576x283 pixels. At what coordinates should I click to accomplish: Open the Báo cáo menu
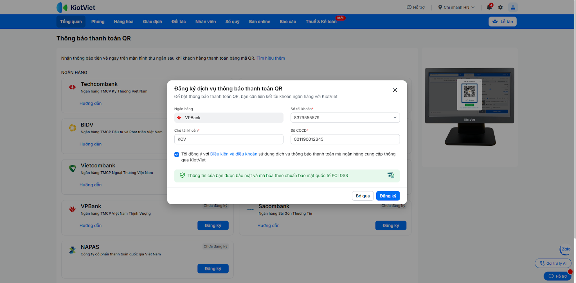point(288,22)
